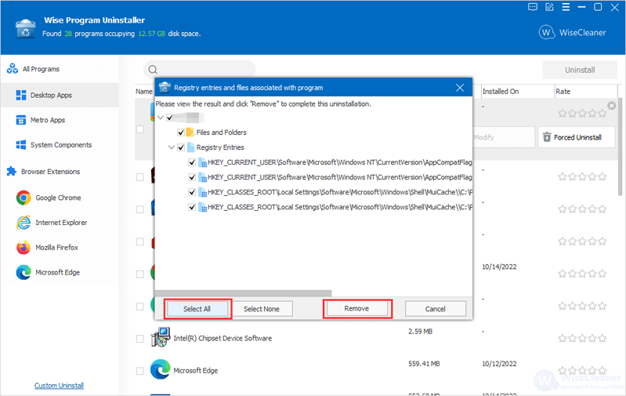Click the WiseCleaner logo
626x396 pixels.
click(x=573, y=32)
